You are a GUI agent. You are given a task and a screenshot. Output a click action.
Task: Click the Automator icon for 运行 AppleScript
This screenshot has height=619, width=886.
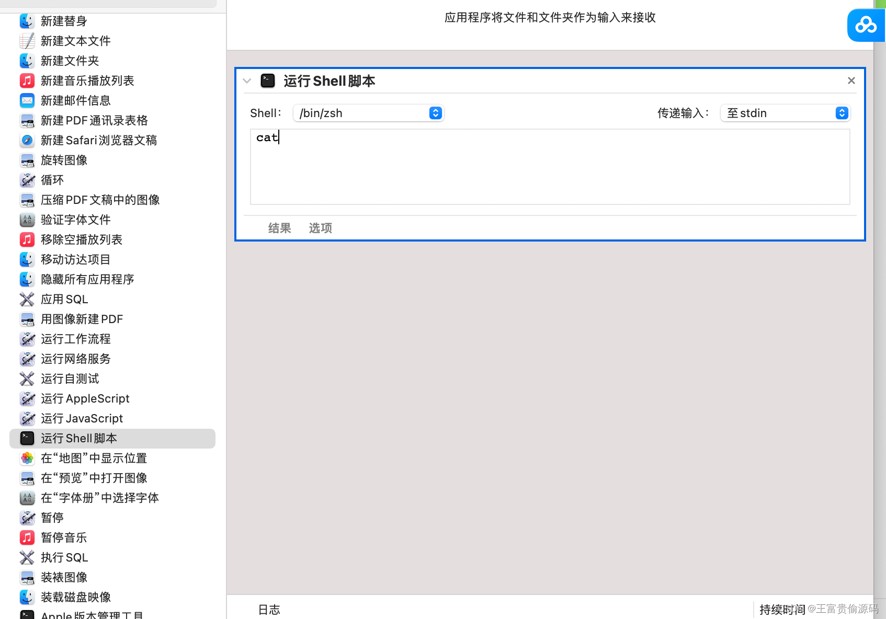pyautogui.click(x=27, y=398)
